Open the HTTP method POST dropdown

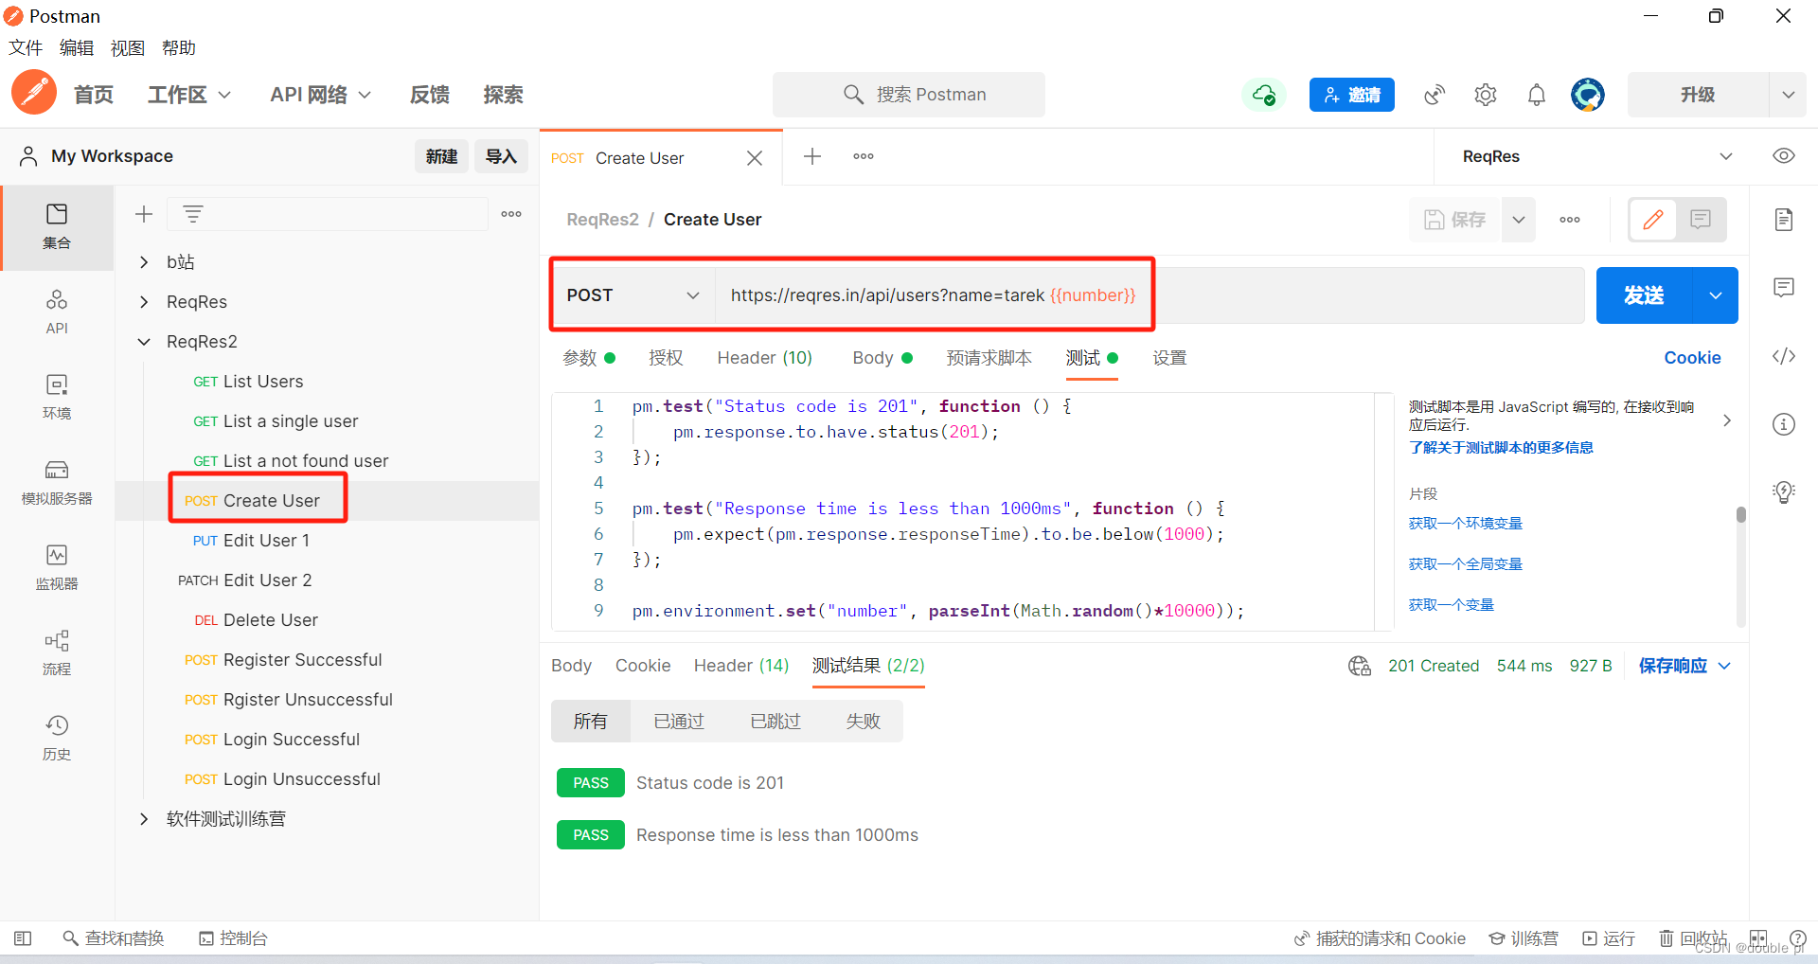point(634,295)
